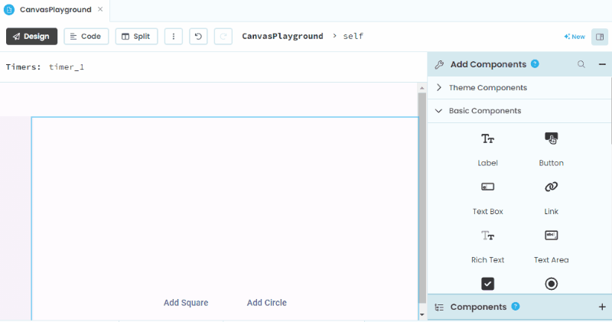
Task: Expand the Components panel with plus
Action: click(601, 307)
